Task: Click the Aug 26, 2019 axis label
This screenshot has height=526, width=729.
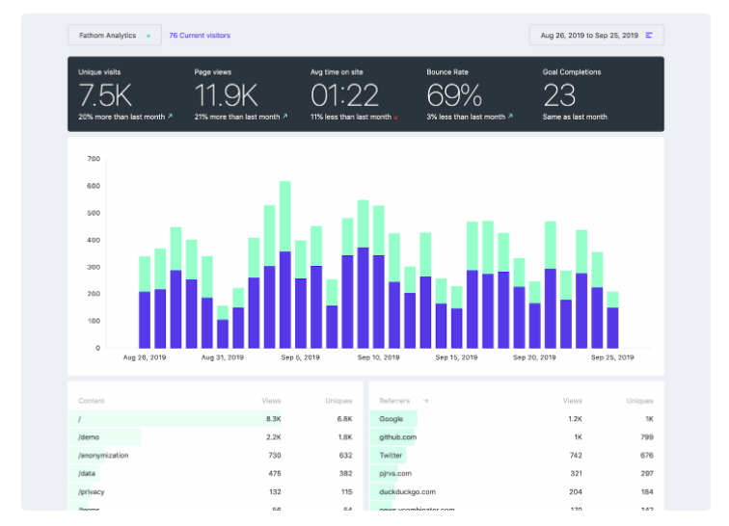Action: [x=145, y=357]
